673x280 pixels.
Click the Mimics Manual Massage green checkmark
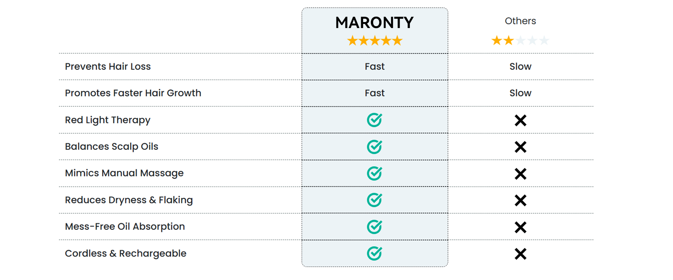pyautogui.click(x=374, y=173)
